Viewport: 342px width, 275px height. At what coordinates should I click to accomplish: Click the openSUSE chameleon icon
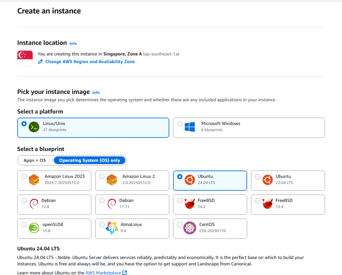click(x=34, y=228)
